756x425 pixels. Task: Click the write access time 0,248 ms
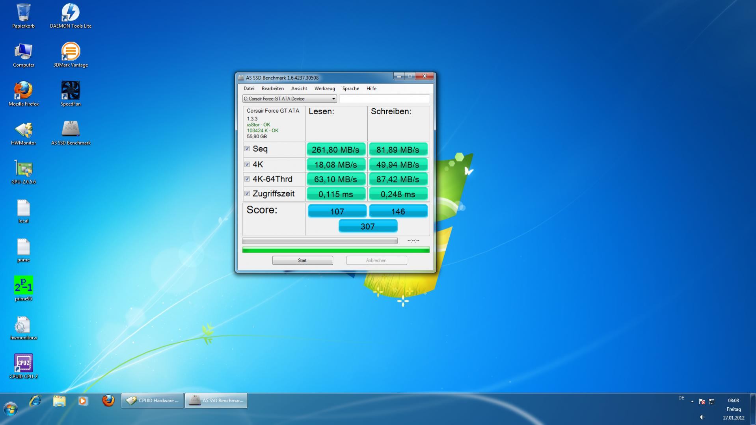pyautogui.click(x=398, y=194)
